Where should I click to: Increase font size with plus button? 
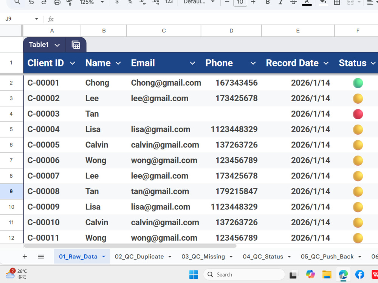pos(253,2)
